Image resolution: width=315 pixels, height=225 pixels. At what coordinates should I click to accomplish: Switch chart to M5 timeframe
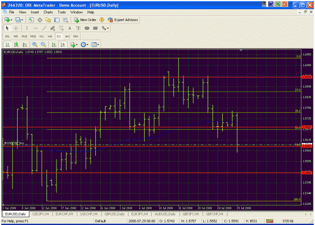16,36
